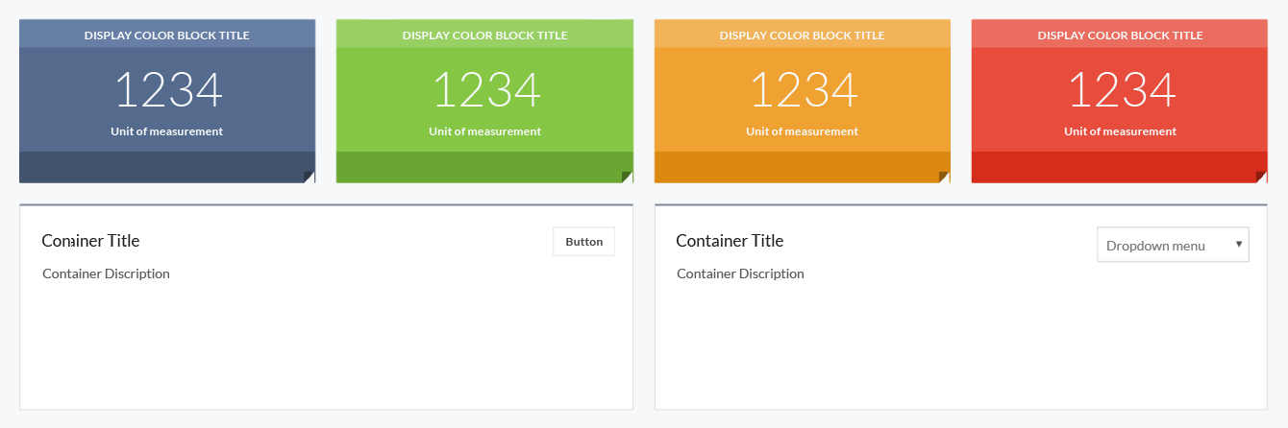This screenshot has width=1288, height=428.
Task: Select the 1234 value in the red block
Action: 1122,91
